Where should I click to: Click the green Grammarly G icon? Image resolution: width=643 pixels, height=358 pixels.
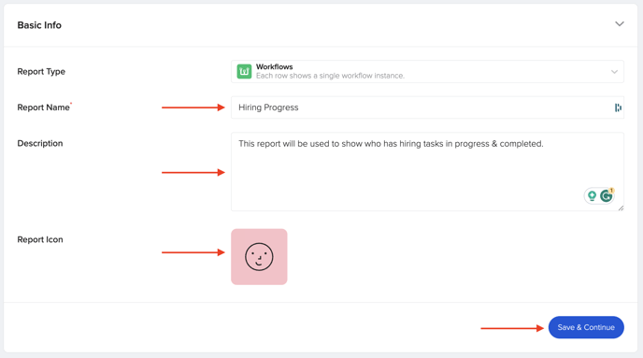click(x=606, y=196)
